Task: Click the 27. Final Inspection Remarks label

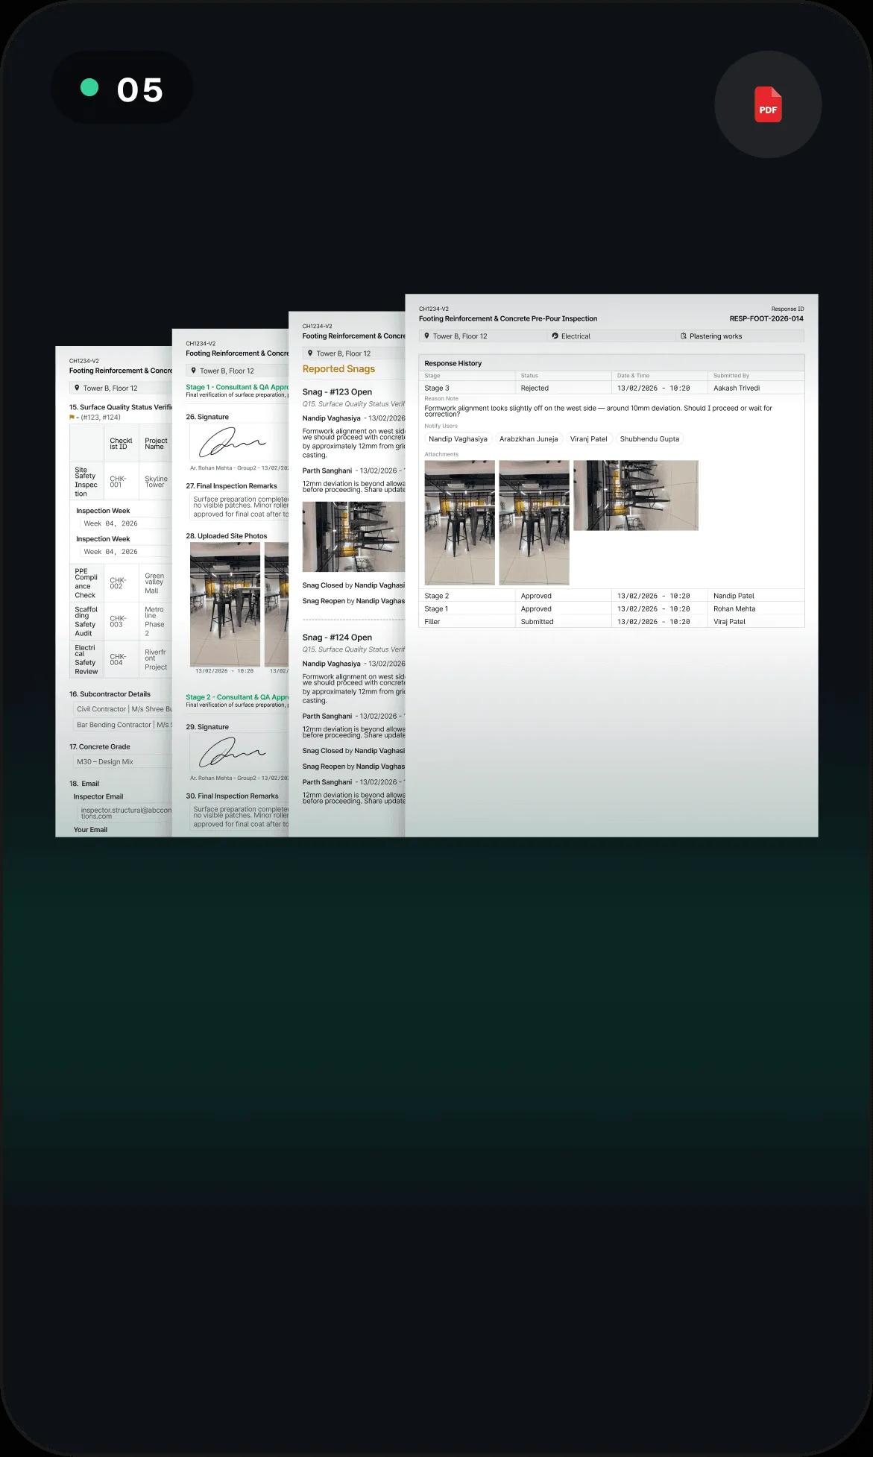Action: 231,486
